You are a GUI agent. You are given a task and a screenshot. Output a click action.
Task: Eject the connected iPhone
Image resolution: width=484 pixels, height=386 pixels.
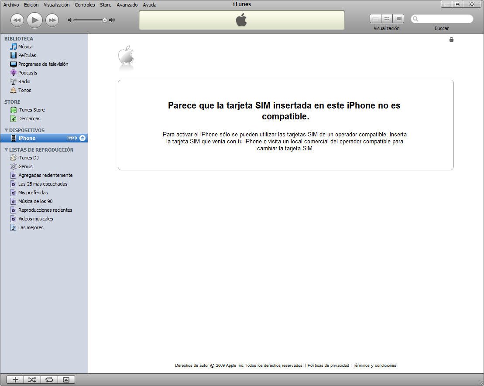point(82,138)
